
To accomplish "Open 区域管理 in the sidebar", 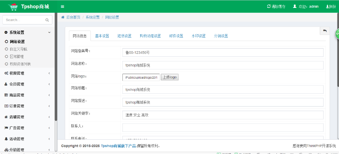I will point(17,56).
